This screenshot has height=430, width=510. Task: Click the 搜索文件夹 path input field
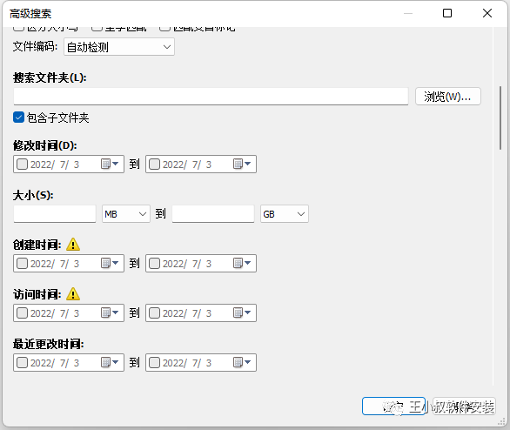(x=211, y=97)
